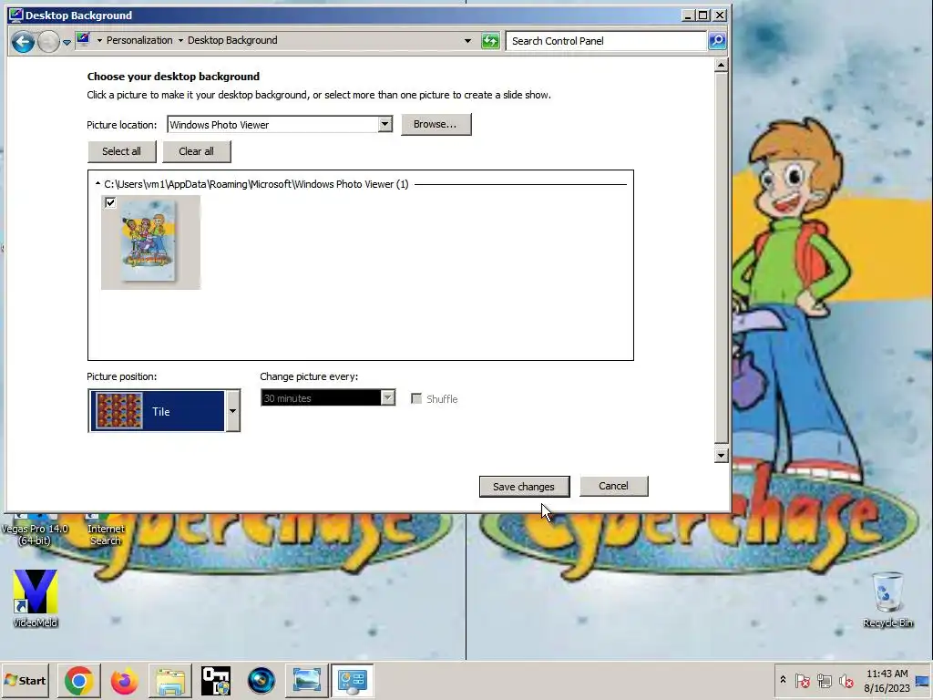Open the Picture location combo box
Image resolution: width=933 pixels, height=700 pixels.
point(280,124)
